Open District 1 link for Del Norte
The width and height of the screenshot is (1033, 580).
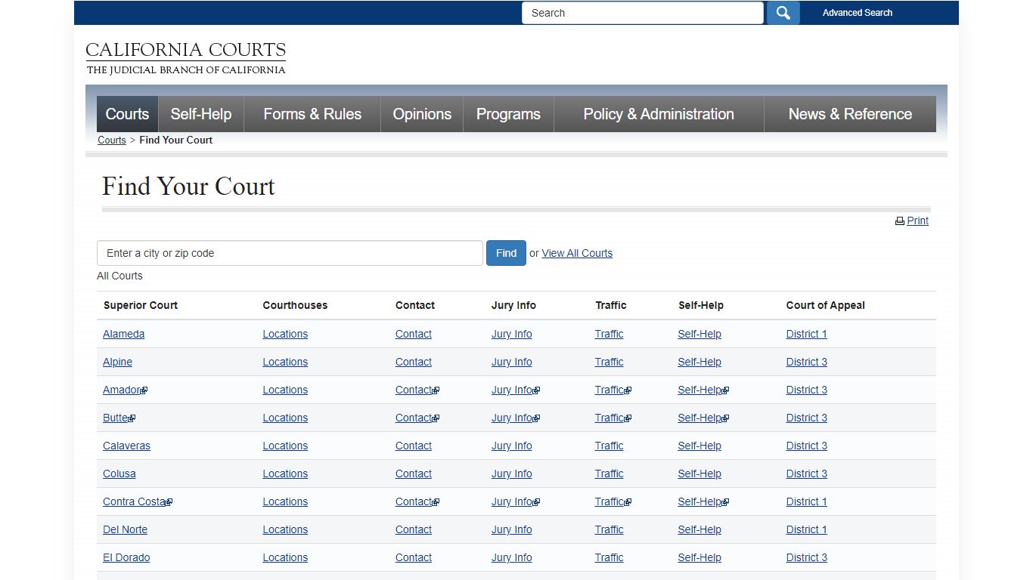(x=807, y=529)
